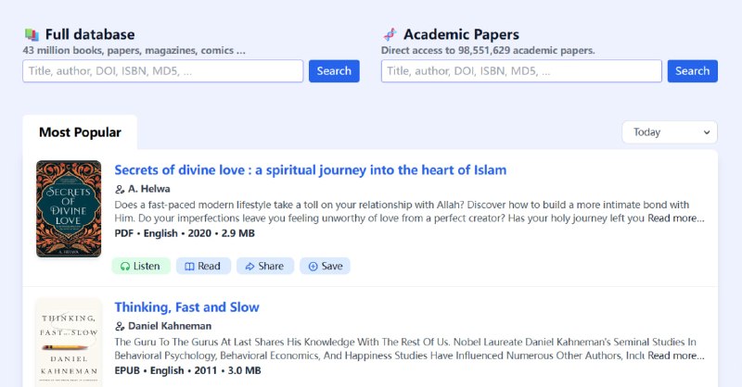This screenshot has width=742, height=387.
Task: Click the Academic Papers DNA icon
Action: coord(390,34)
